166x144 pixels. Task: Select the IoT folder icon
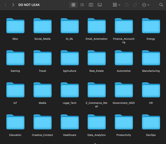click(x=15, y=90)
